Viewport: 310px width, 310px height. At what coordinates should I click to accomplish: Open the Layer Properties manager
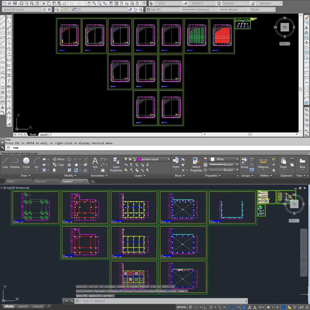pos(116,164)
